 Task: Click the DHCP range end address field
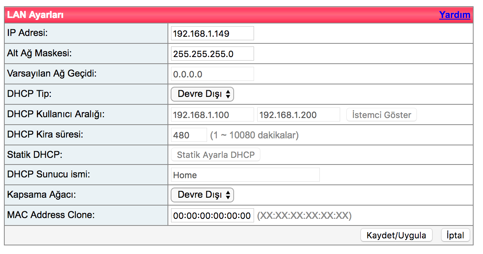298,115
